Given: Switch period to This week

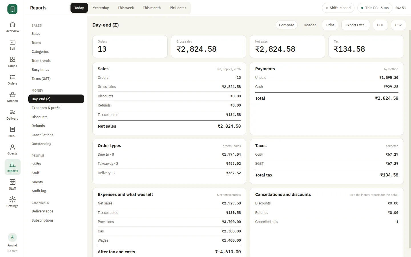Looking at the screenshot, I should (x=126, y=8).
